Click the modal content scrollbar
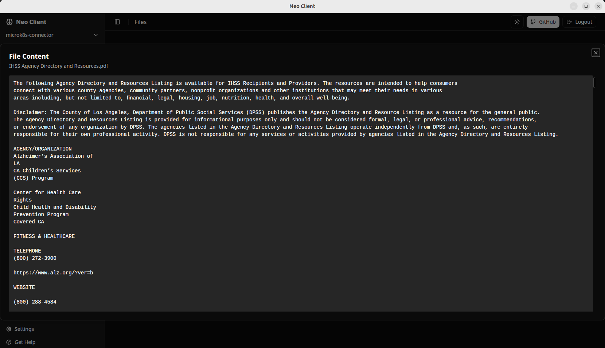This screenshot has height=348, width=605. click(x=594, y=83)
